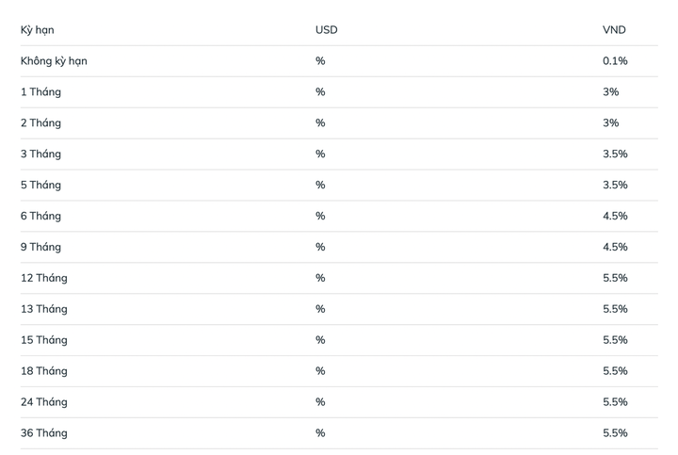Select the '15 Tháng' term label
678x455 pixels.
coord(44,340)
